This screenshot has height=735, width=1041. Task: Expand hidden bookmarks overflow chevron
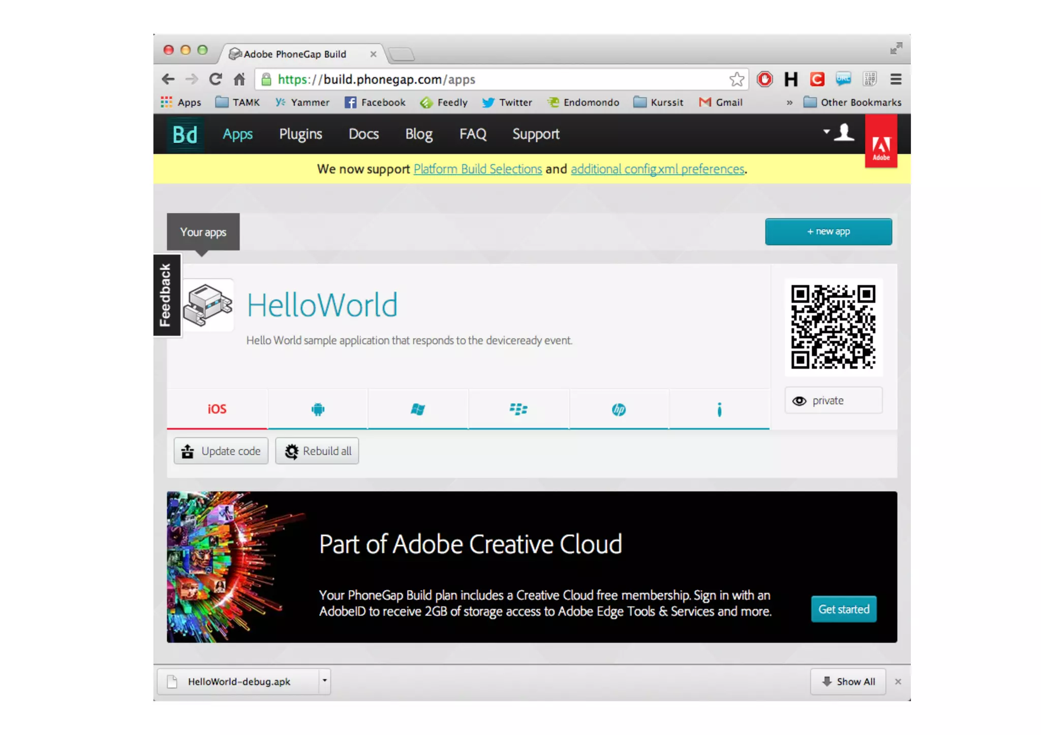(789, 103)
